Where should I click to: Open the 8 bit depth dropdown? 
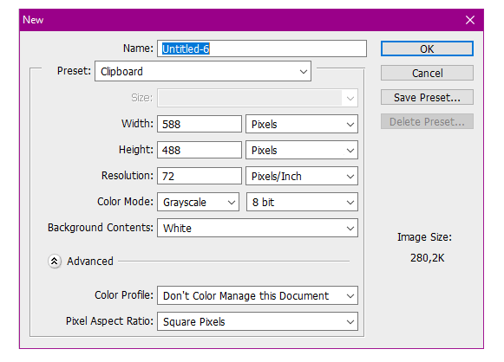click(x=302, y=202)
